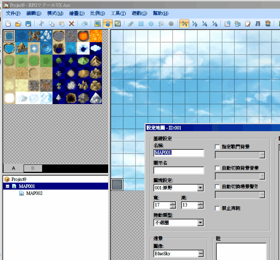Open the 比例(S) menu
Image resolution: width=280 pixels, height=260 pixels.
point(98,14)
